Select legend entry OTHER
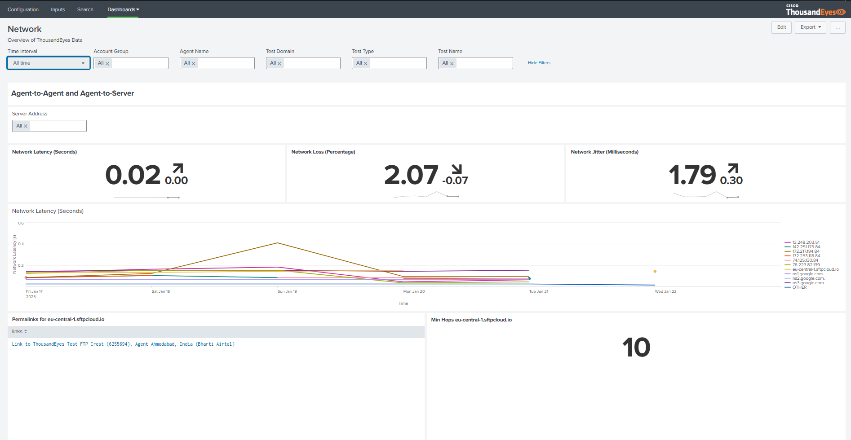The width and height of the screenshot is (851, 440). click(796, 287)
